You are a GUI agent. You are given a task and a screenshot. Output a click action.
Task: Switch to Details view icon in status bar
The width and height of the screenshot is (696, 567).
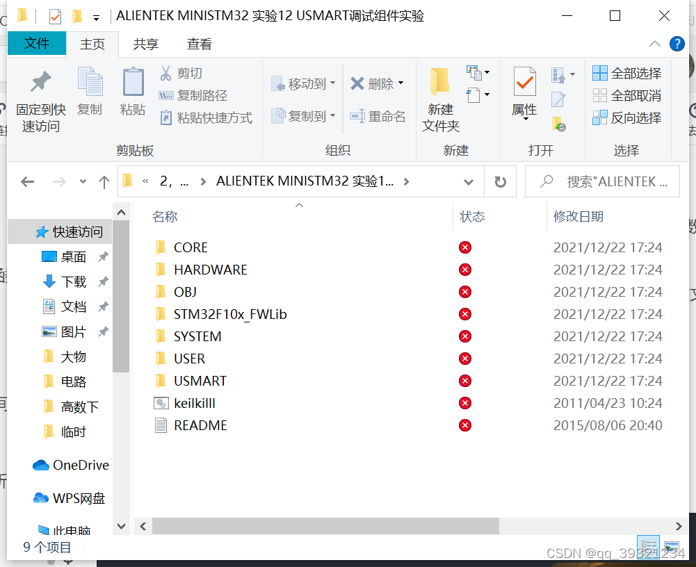pyautogui.click(x=649, y=545)
